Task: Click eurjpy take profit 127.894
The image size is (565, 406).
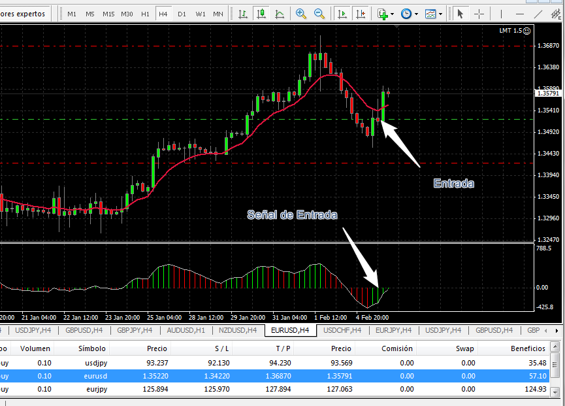Action: pos(278,390)
